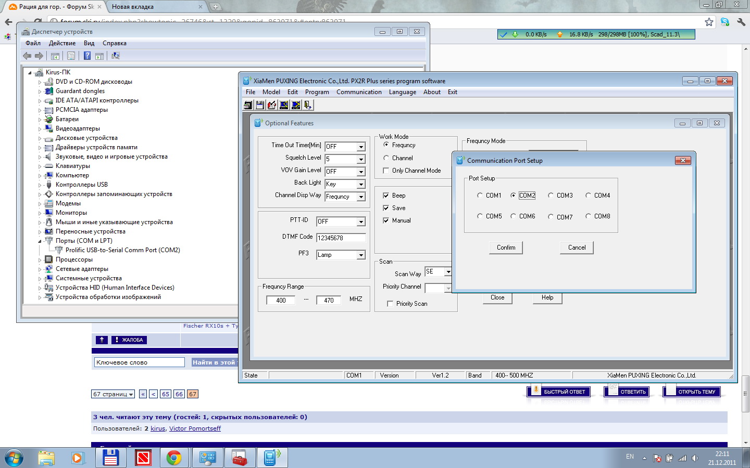Click the blue help icon in Device Manager

tap(87, 56)
